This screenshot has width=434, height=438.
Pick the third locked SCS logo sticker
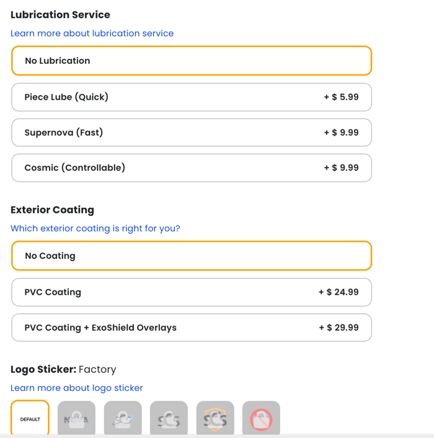pyautogui.click(x=123, y=419)
